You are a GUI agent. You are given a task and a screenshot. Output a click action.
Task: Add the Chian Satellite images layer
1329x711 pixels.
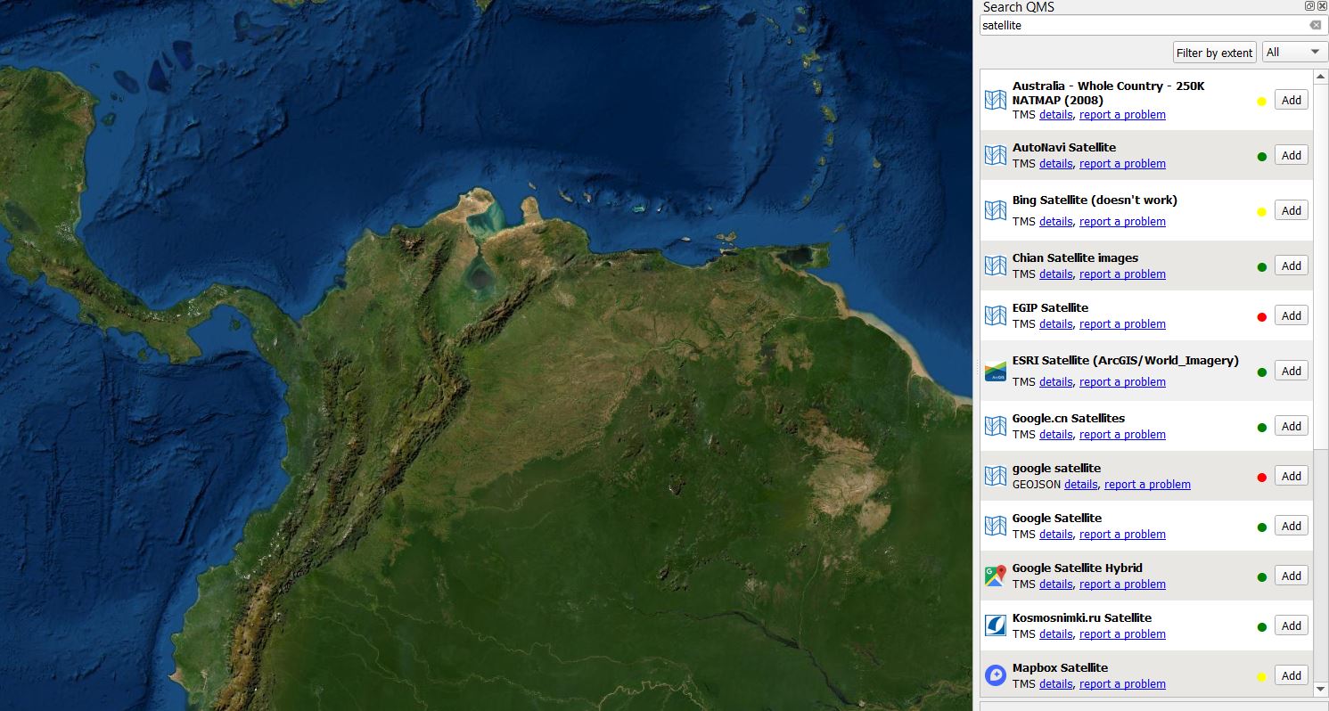coord(1291,266)
